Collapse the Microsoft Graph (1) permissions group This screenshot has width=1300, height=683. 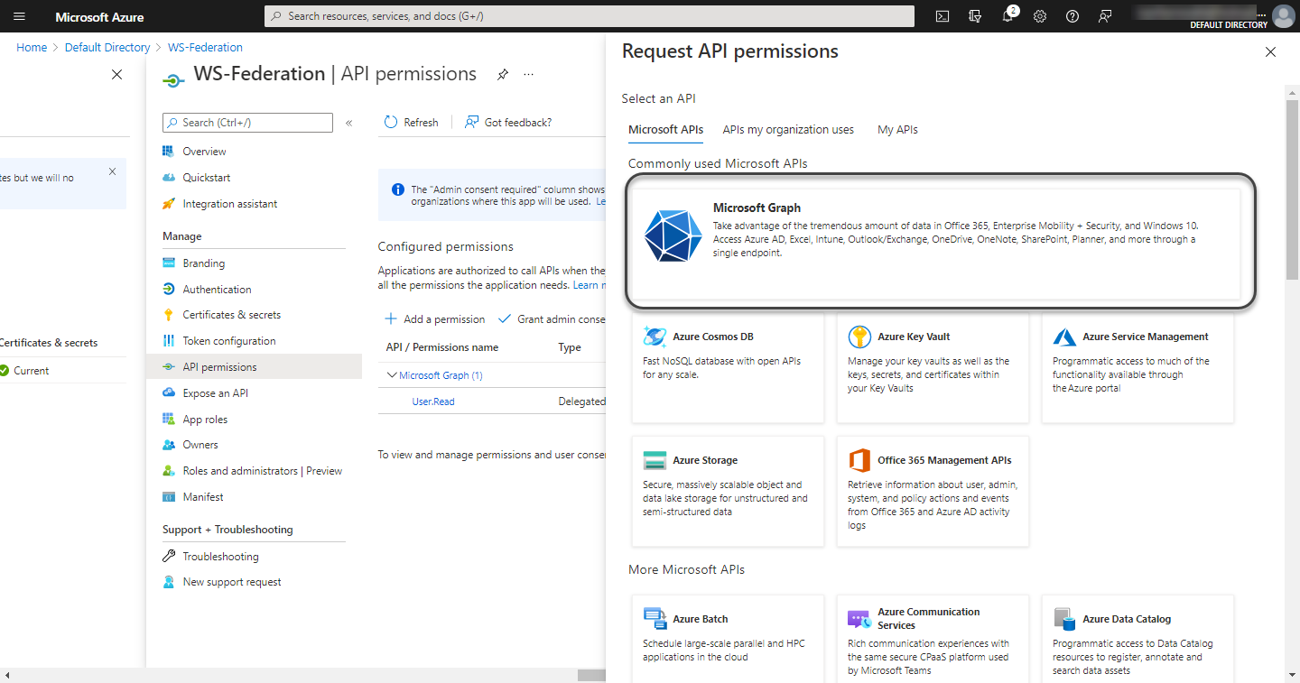pyautogui.click(x=392, y=375)
